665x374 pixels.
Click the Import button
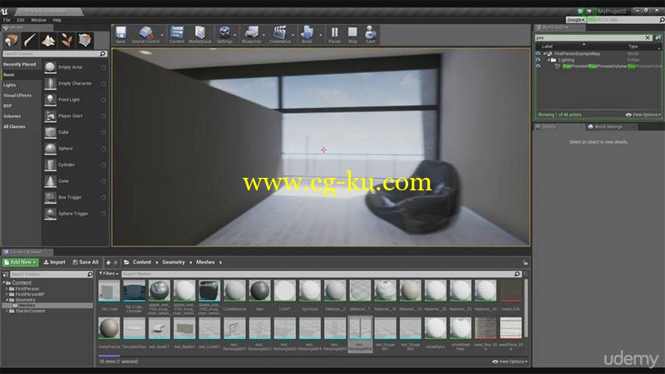[x=55, y=263]
